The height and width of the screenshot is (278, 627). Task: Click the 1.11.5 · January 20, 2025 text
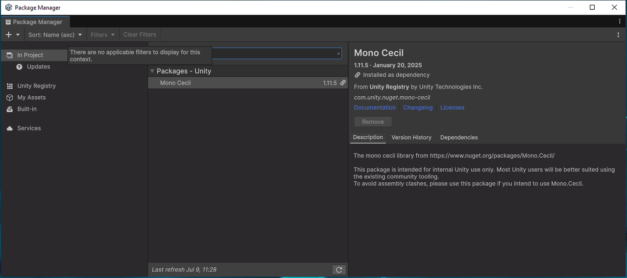[388, 65]
